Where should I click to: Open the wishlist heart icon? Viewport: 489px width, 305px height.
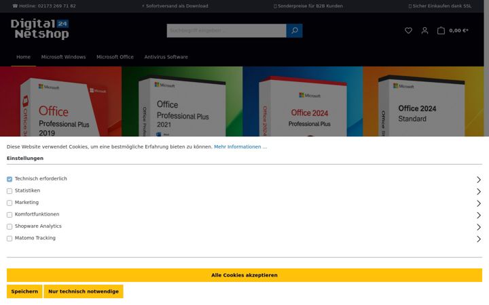click(x=408, y=30)
